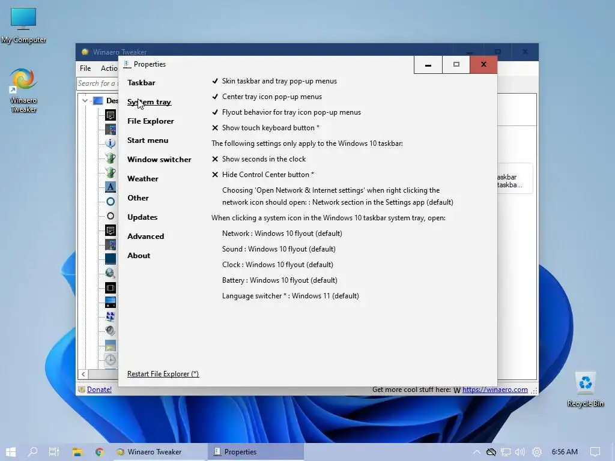Click the speaker tree icon in Winaero Tweaker
This screenshot has height=461, width=615.
click(111, 331)
